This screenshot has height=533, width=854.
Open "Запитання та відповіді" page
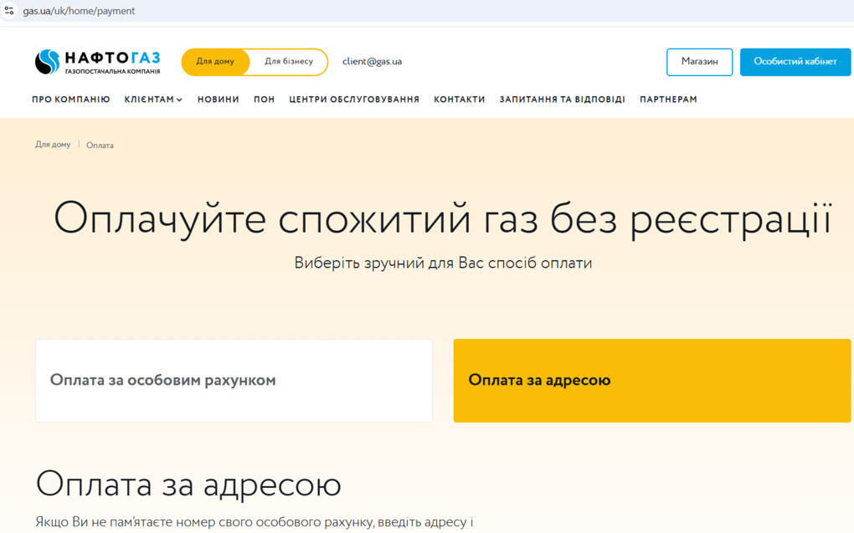(x=562, y=100)
